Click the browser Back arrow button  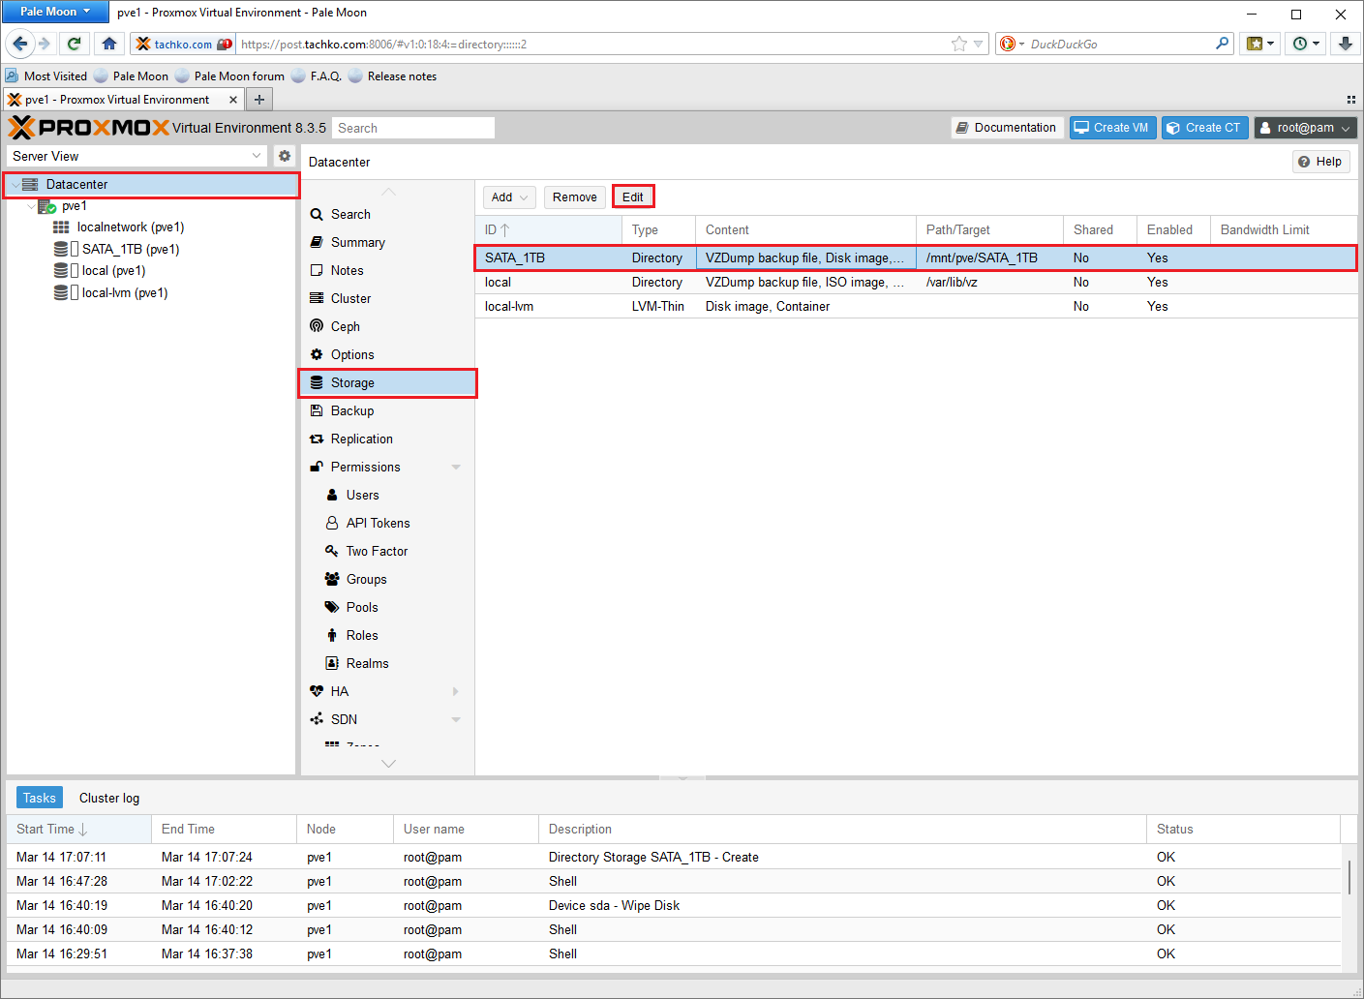[20, 44]
